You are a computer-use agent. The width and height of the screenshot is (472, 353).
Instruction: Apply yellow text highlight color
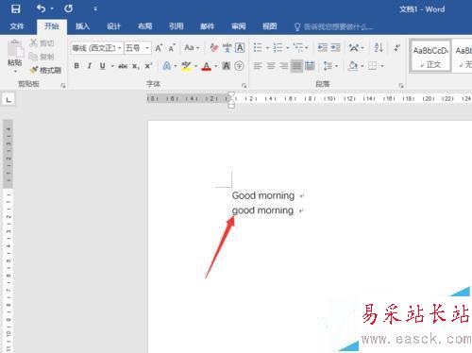pyautogui.click(x=186, y=66)
